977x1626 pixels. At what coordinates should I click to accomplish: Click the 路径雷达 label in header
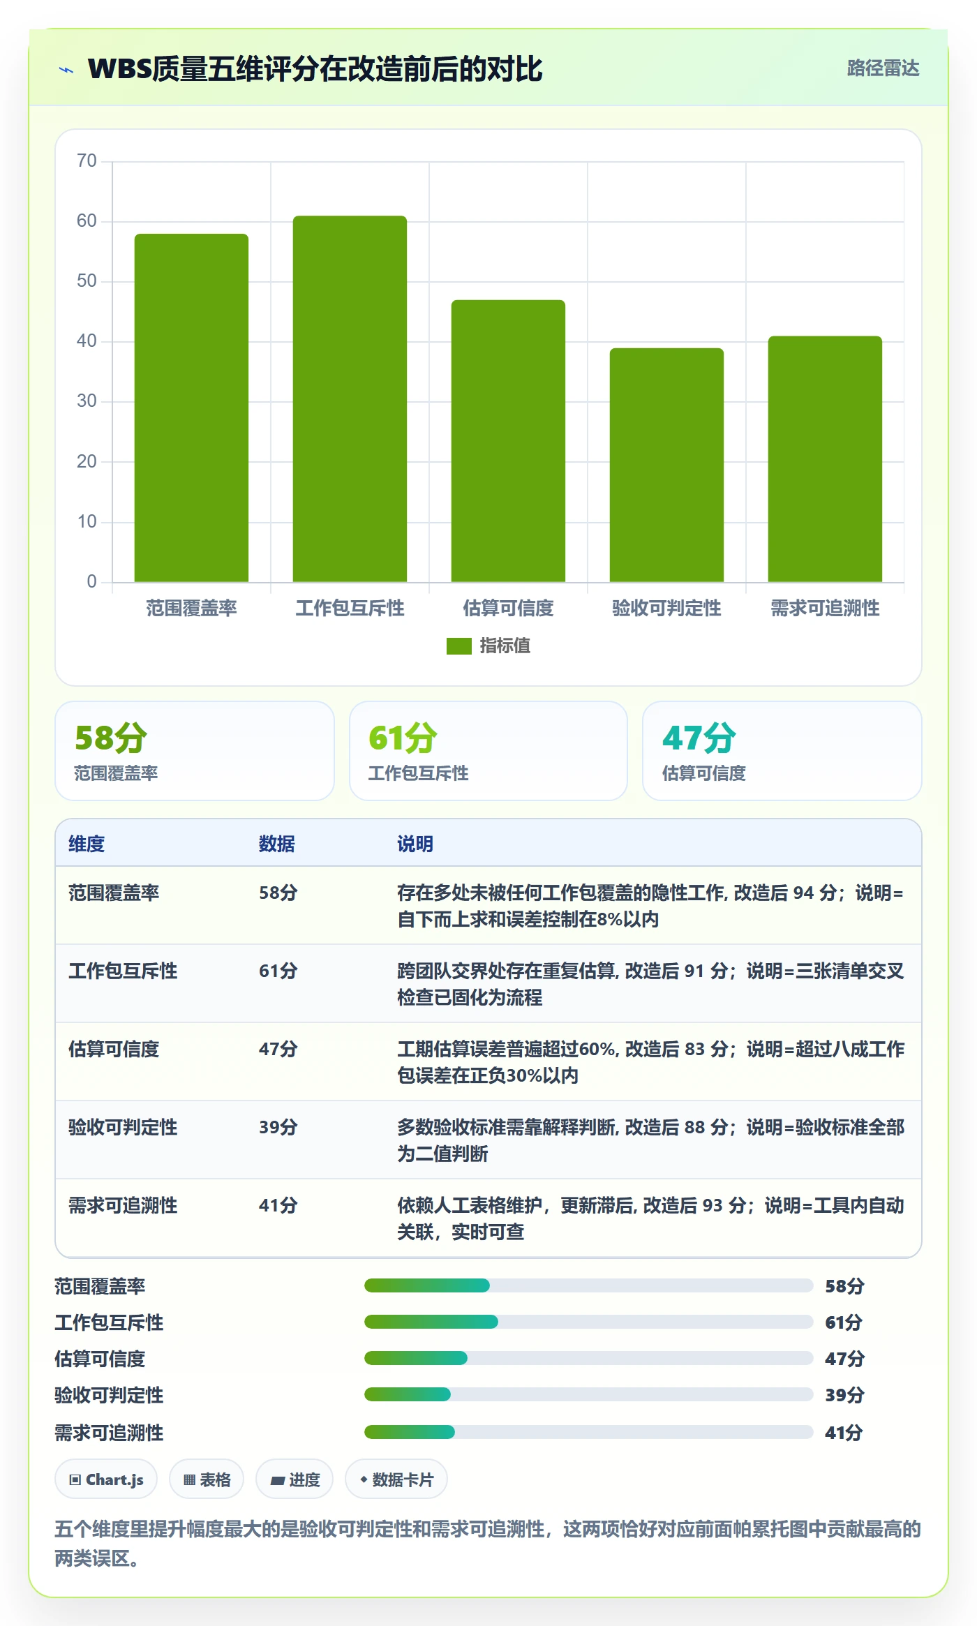pos(883,68)
